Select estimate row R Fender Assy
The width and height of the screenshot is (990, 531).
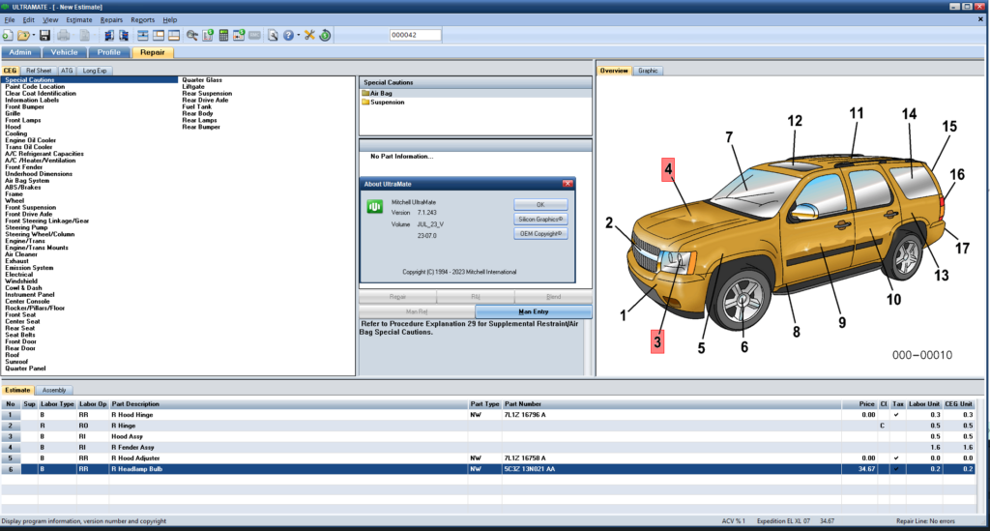click(487, 447)
